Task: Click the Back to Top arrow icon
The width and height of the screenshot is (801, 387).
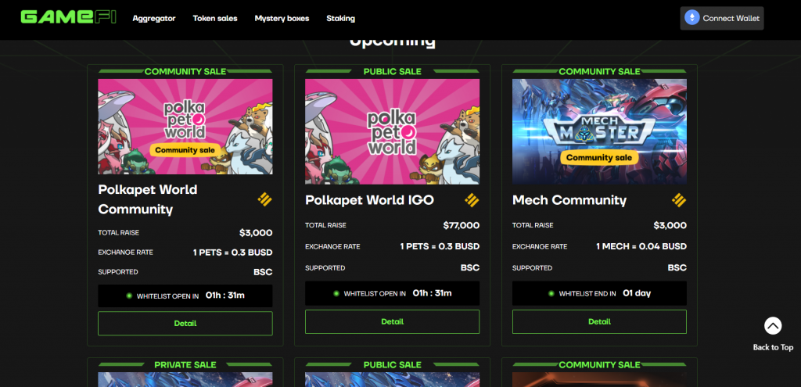Action: pyautogui.click(x=773, y=326)
